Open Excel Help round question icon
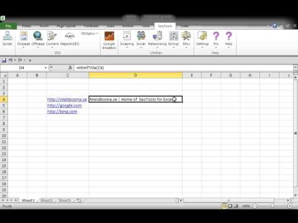This screenshot has height=223, width=298. pos(274,26)
